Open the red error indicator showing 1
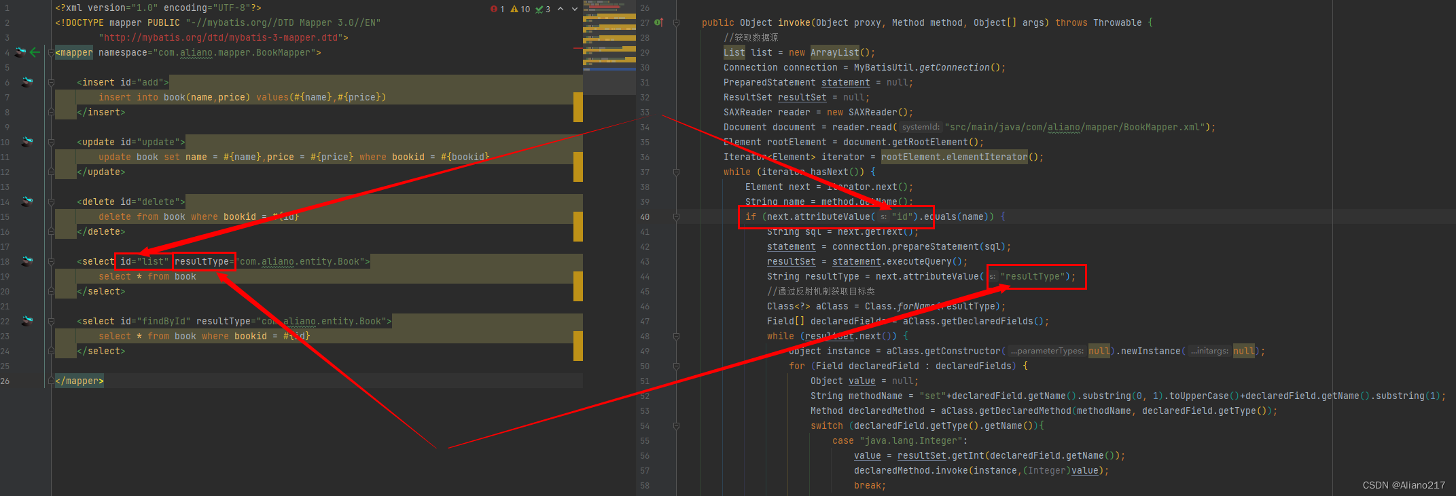Image resolution: width=1456 pixels, height=496 pixels. [x=497, y=9]
